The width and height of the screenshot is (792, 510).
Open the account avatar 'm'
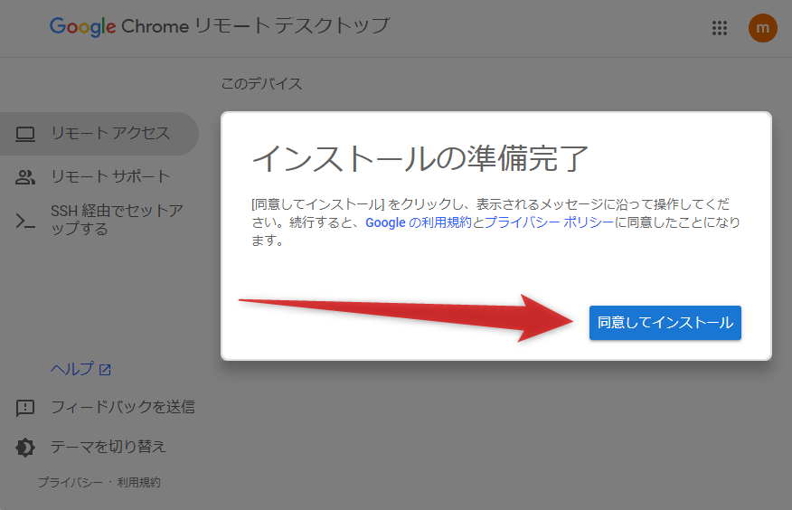click(x=762, y=28)
